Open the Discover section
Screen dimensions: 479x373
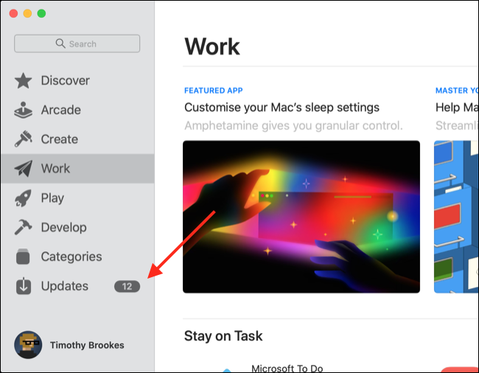pos(77,80)
